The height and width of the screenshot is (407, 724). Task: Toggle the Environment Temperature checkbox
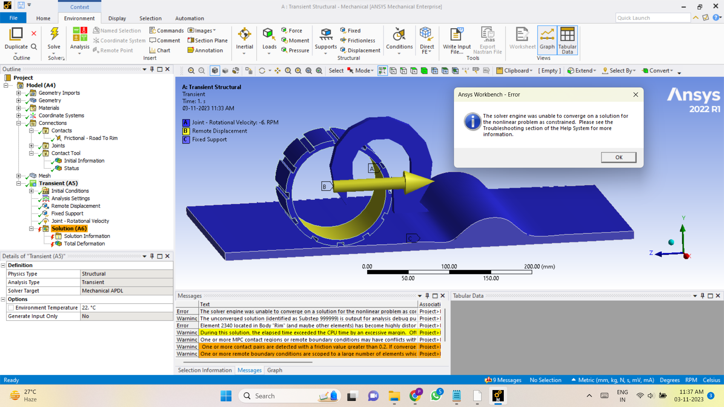pyautogui.click(x=11, y=308)
